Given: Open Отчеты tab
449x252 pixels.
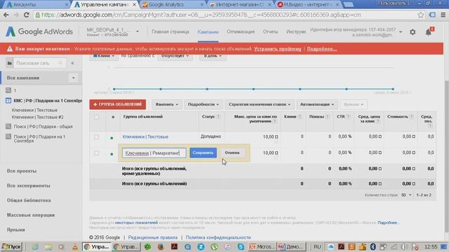Looking at the screenshot, I should click(270, 31).
